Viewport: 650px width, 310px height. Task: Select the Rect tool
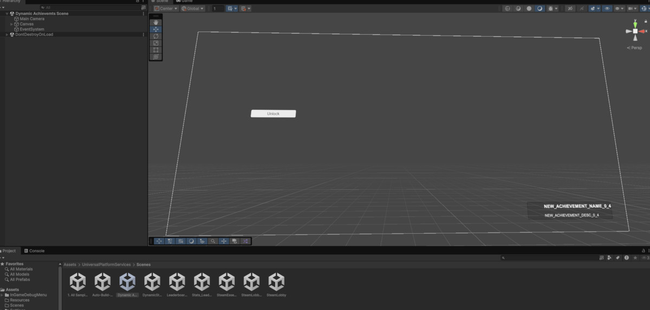pyautogui.click(x=156, y=50)
